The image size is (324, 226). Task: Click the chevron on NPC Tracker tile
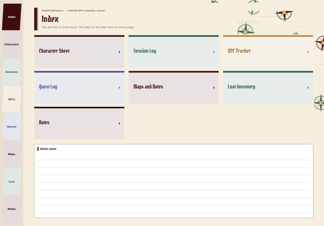(x=308, y=52)
